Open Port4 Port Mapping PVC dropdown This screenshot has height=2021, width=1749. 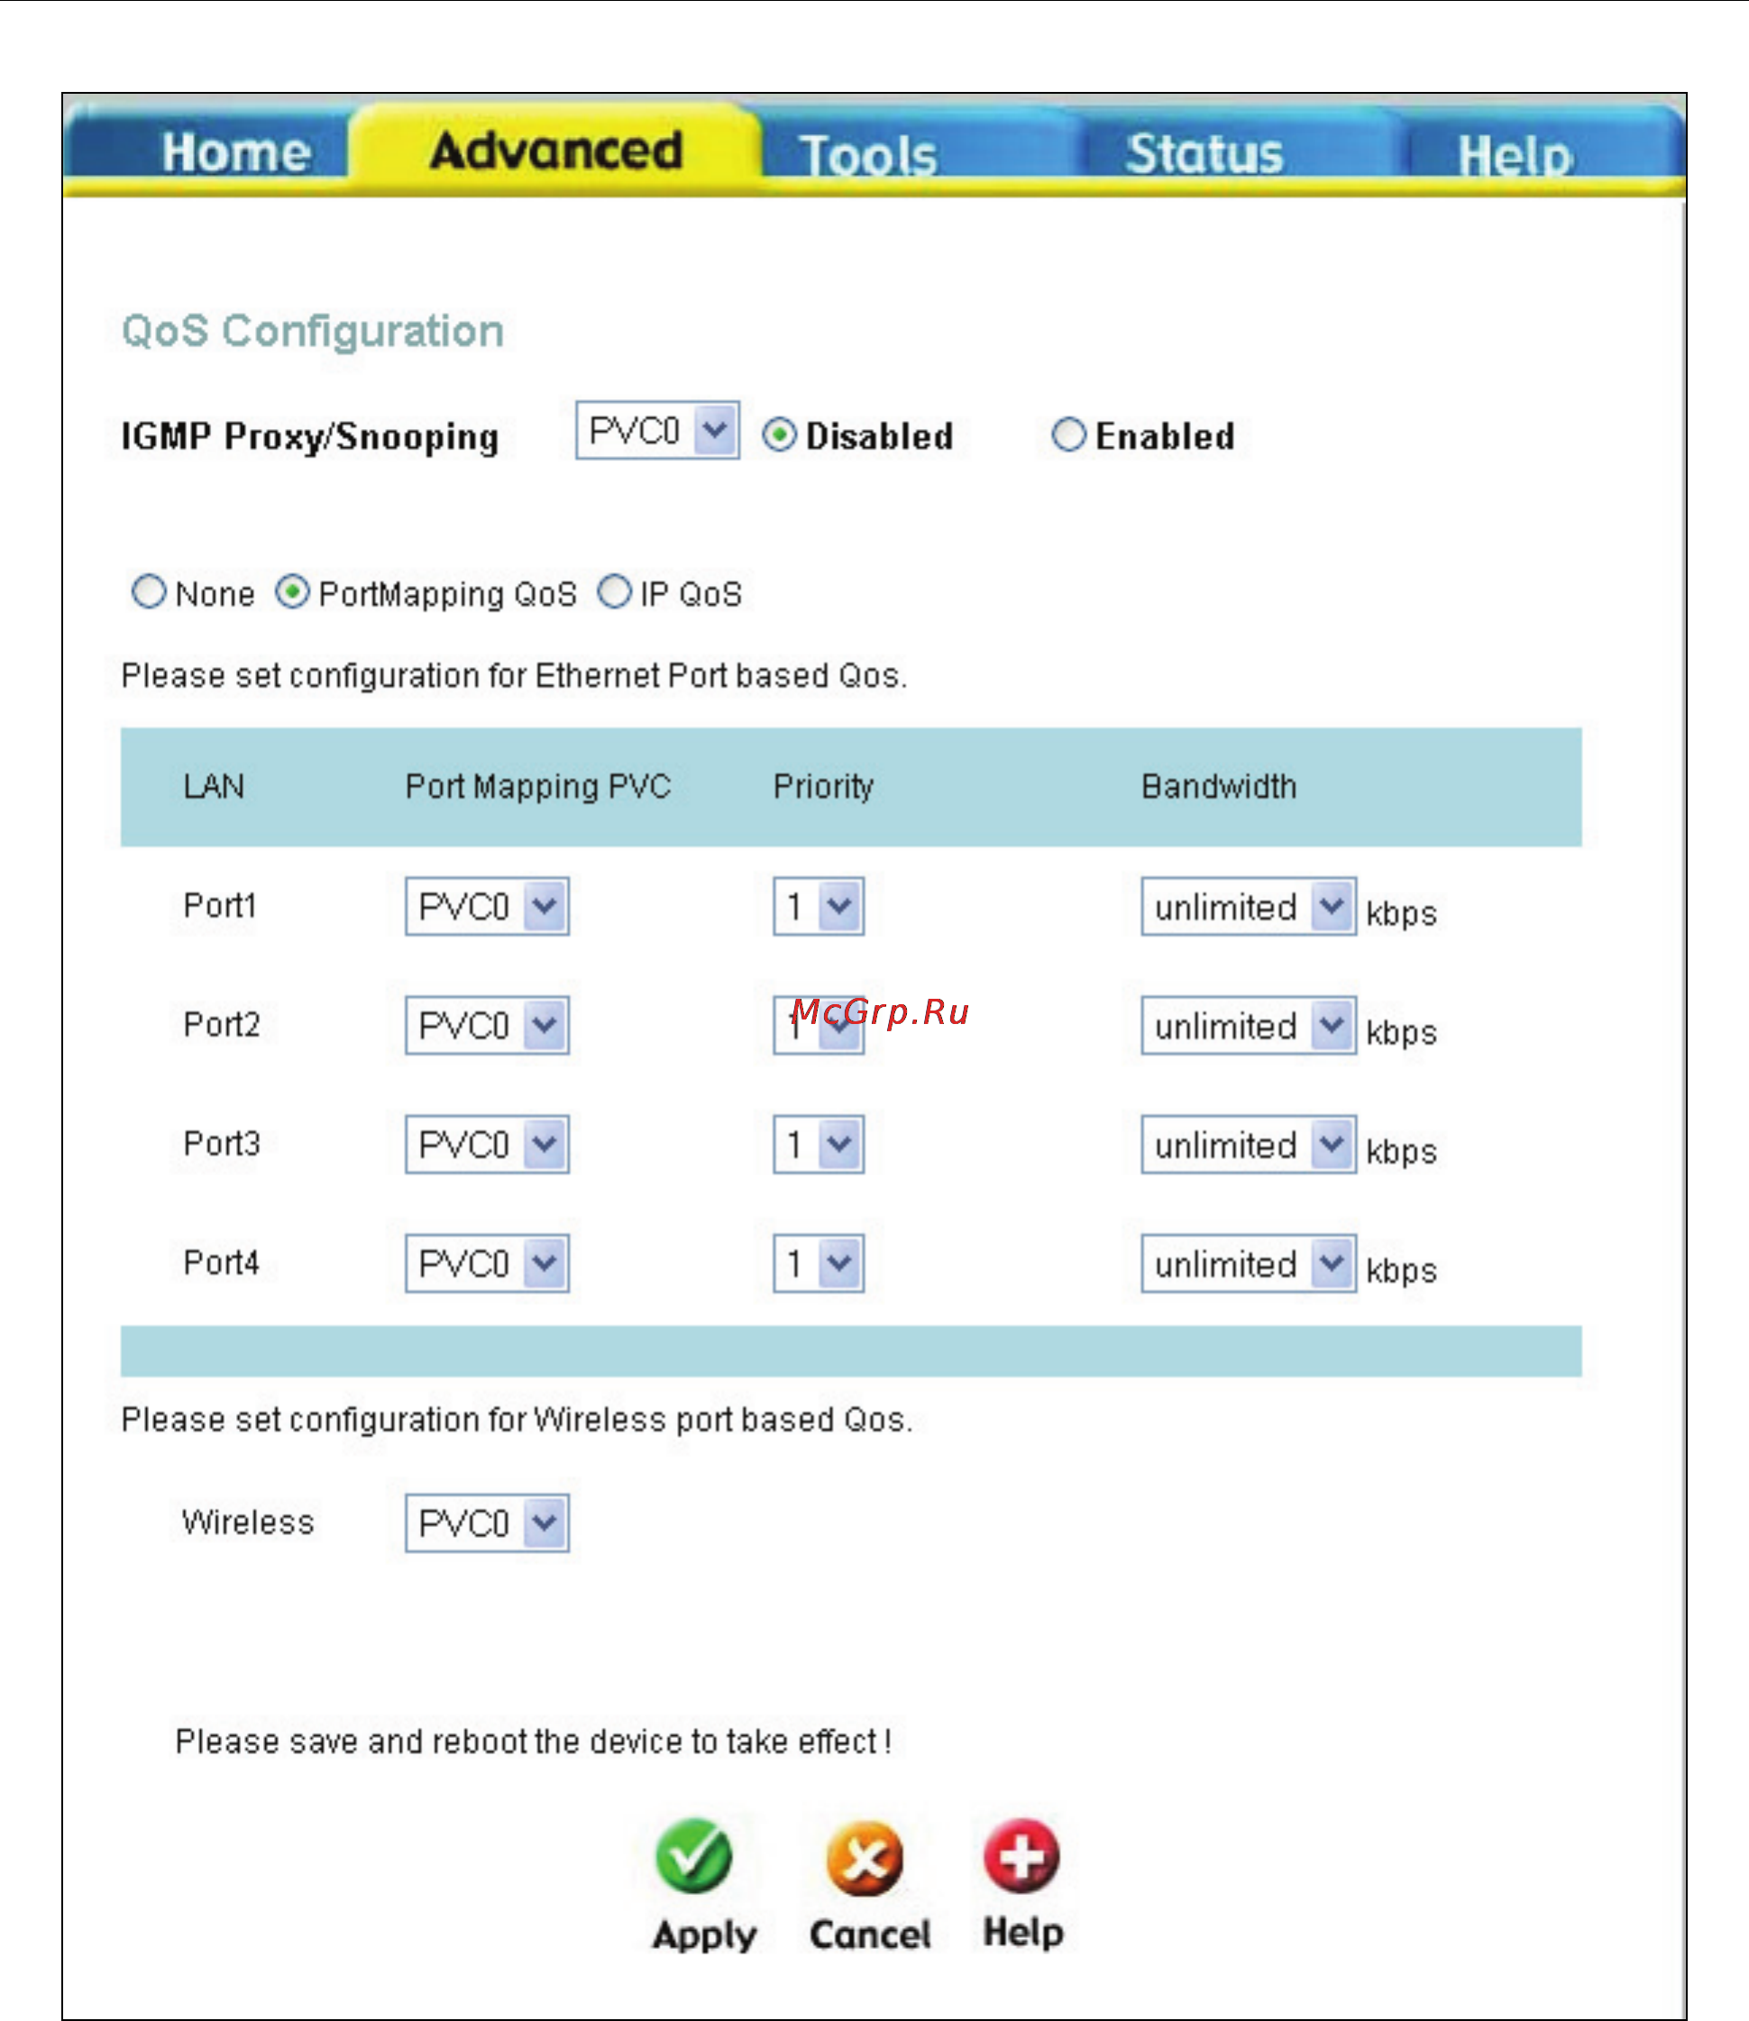487,1263
